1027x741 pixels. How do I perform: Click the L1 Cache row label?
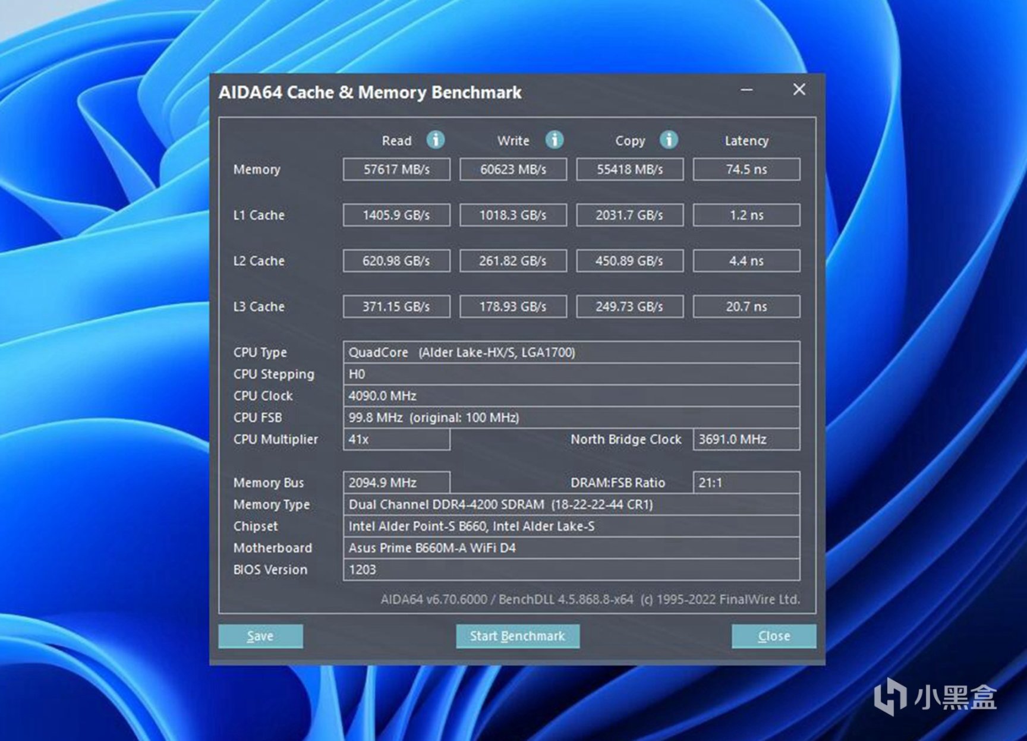pos(259,215)
